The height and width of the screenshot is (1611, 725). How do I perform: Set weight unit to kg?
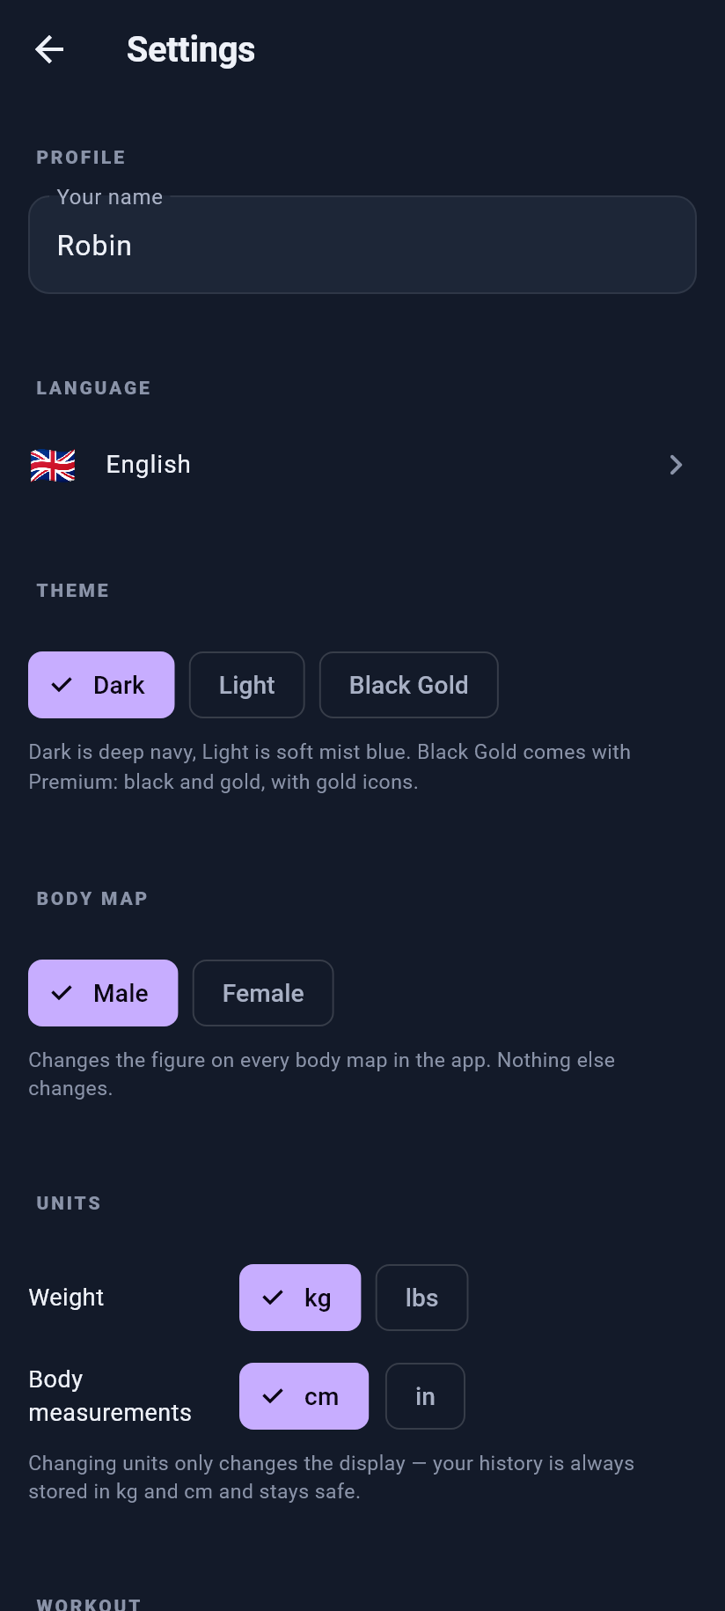[x=300, y=1298]
